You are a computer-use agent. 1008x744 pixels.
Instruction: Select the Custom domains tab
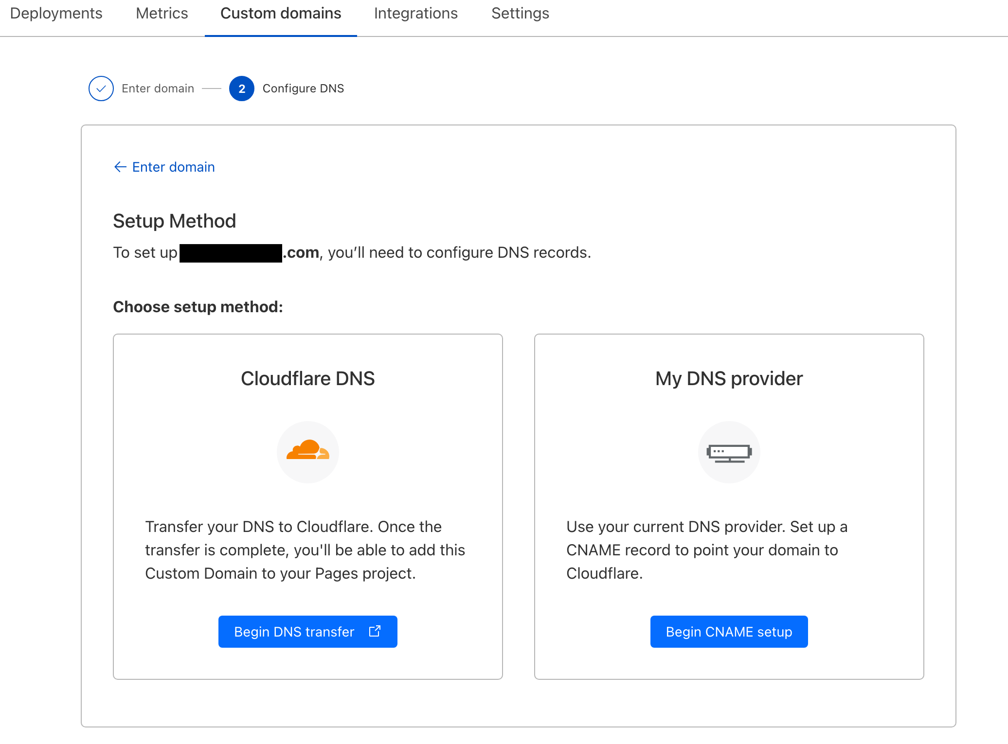[x=281, y=14]
